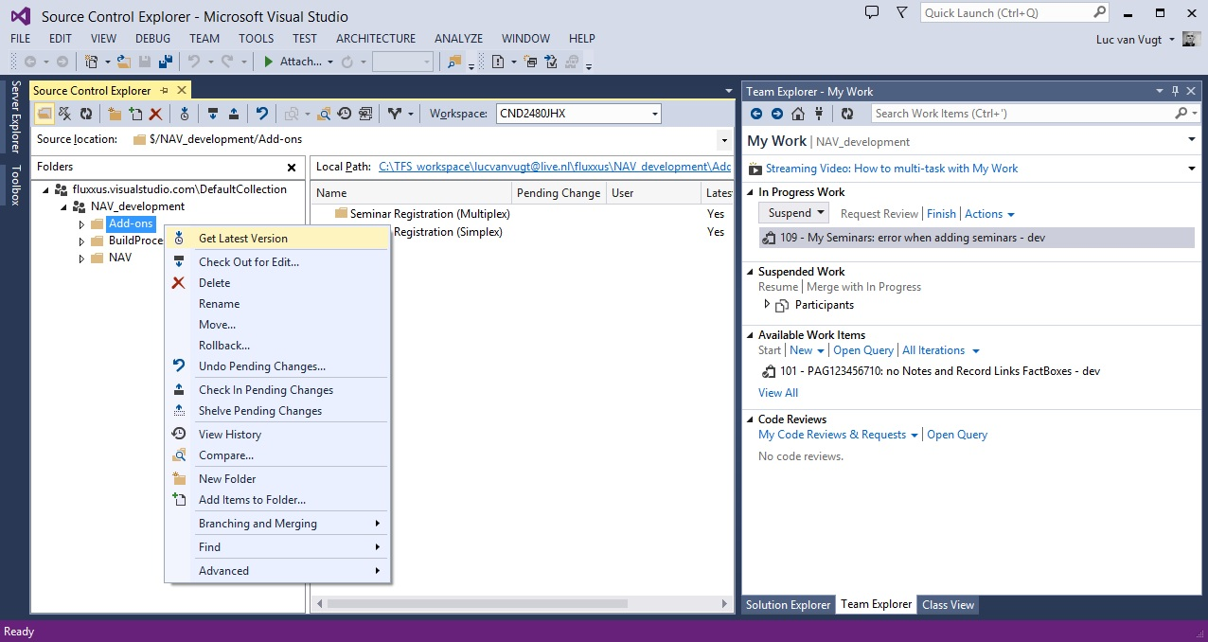This screenshot has height=642, width=1208.
Task: Click the Branch icon in Source Control Explorer toolbar
Action: coord(395,114)
